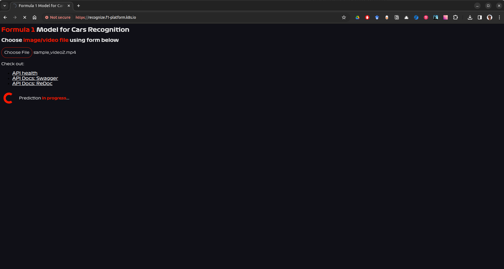Toggle the browser side panel

coord(480,17)
